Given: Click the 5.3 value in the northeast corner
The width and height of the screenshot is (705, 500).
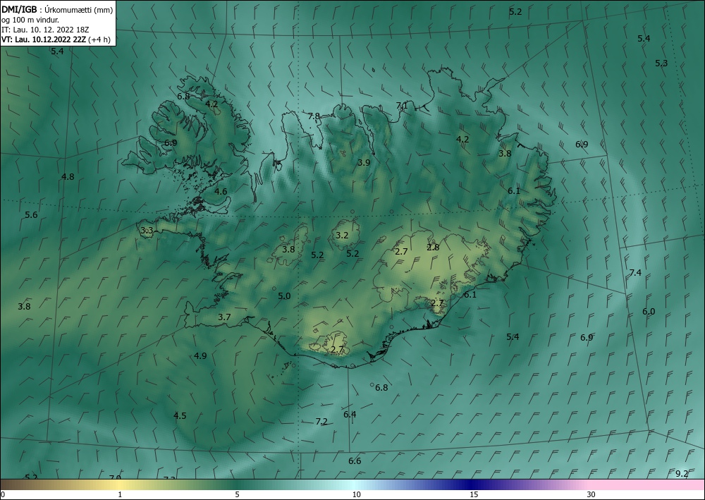Looking at the screenshot, I should pyautogui.click(x=661, y=63).
